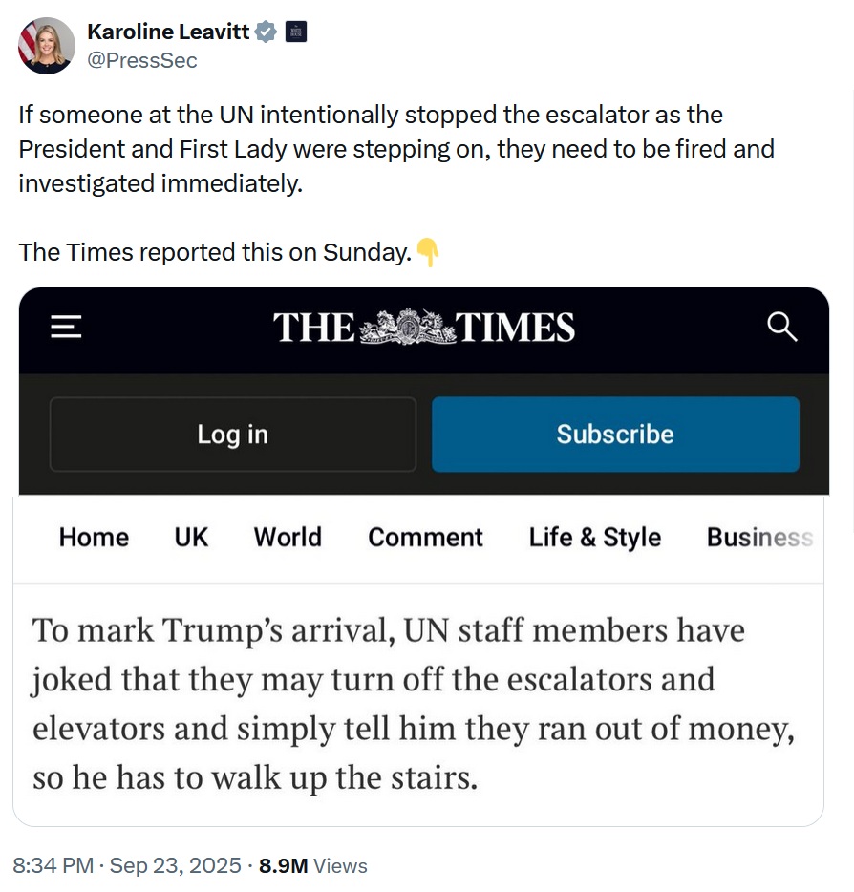The width and height of the screenshot is (854, 892).
Task: Open the @PressSec handle link
Action: (141, 60)
